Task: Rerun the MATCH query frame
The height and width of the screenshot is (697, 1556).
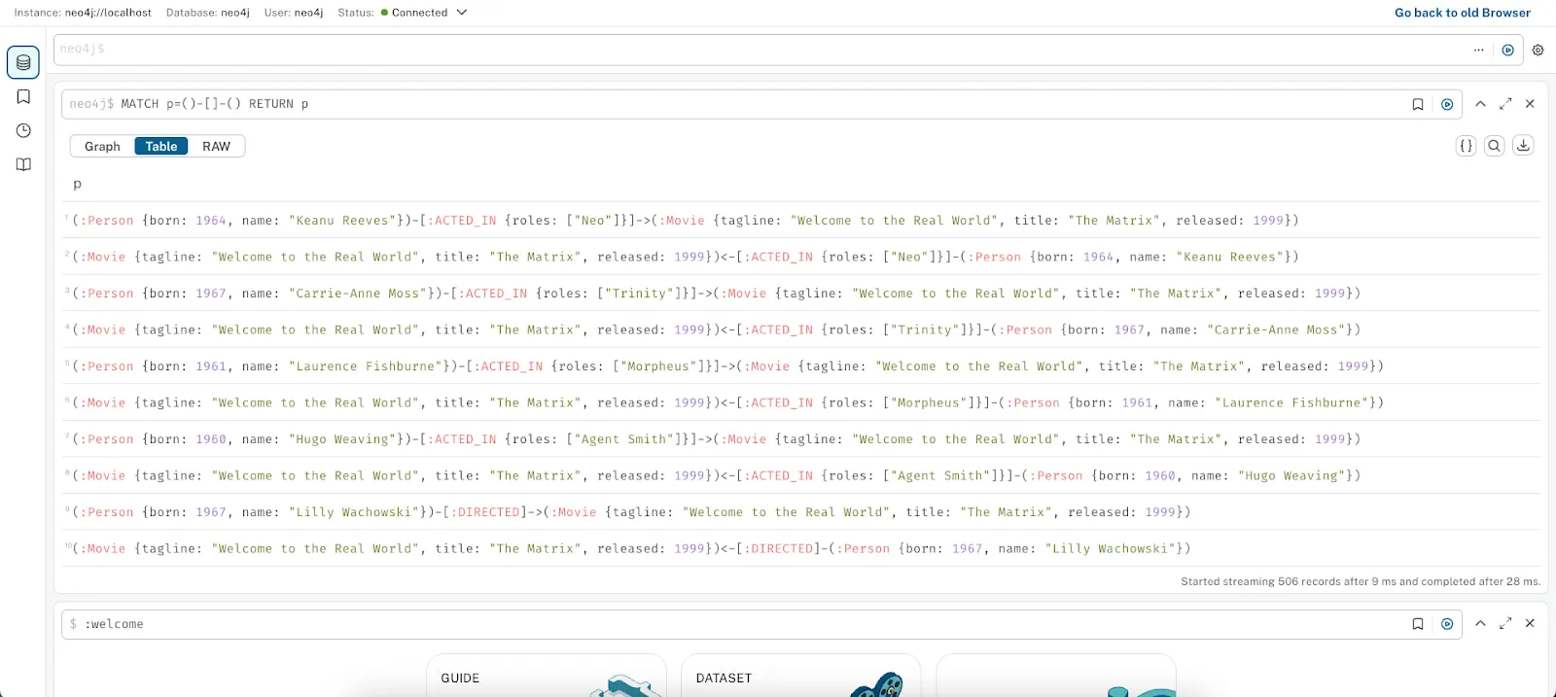Action: (1447, 105)
